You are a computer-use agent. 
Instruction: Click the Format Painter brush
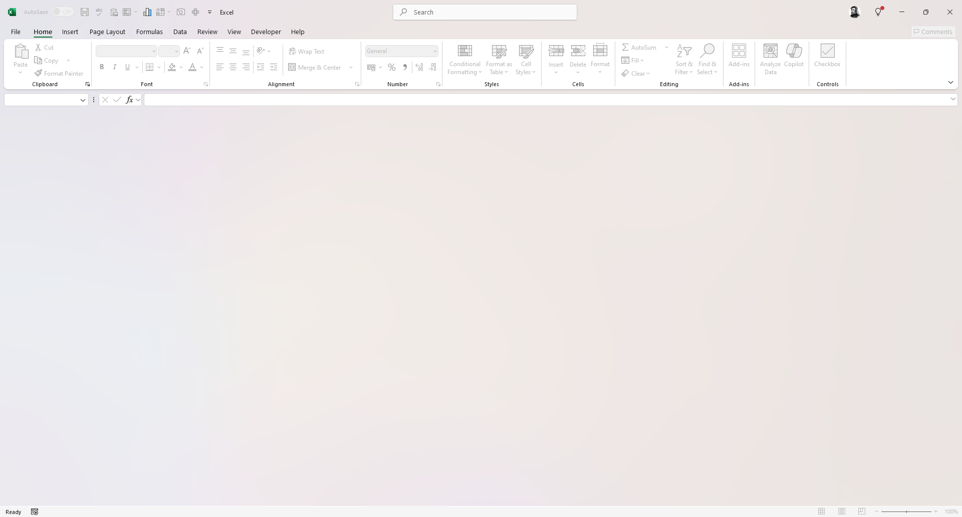pyautogui.click(x=39, y=73)
